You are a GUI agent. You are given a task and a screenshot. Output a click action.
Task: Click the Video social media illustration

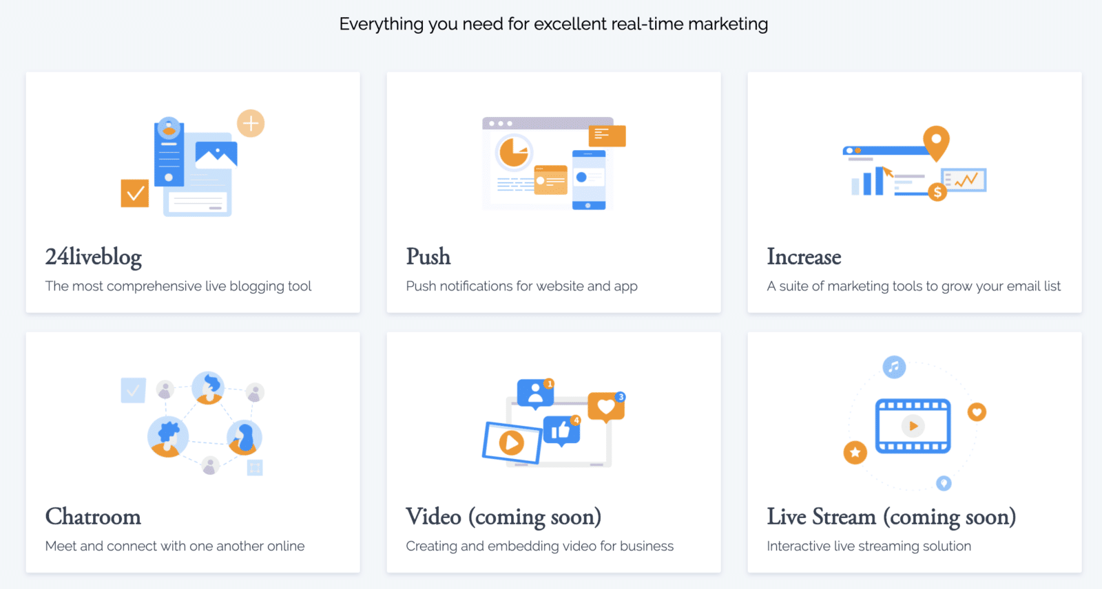(554, 424)
